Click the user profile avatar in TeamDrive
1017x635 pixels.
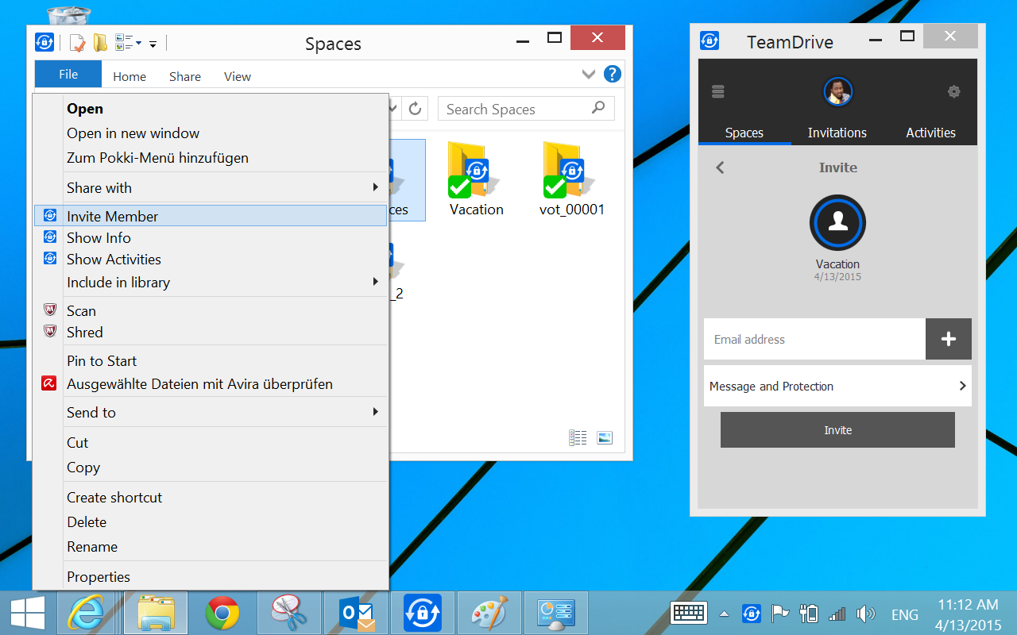click(x=837, y=91)
